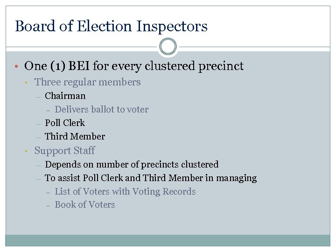Image resolution: width=336 pixels, height=252 pixels.
Task: Click the dash marker before "Delivers ballot to voter"
Action: [x=48, y=110]
